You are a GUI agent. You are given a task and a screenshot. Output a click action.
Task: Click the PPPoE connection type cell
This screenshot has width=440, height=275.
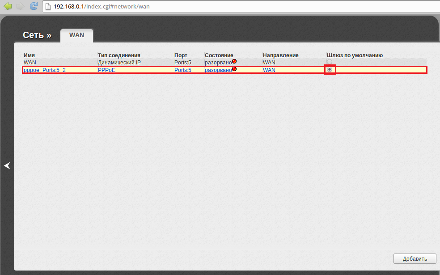[106, 70]
